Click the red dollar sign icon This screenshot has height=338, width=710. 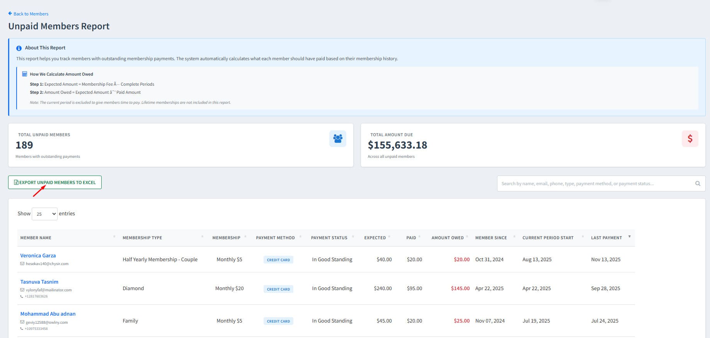pyautogui.click(x=690, y=139)
